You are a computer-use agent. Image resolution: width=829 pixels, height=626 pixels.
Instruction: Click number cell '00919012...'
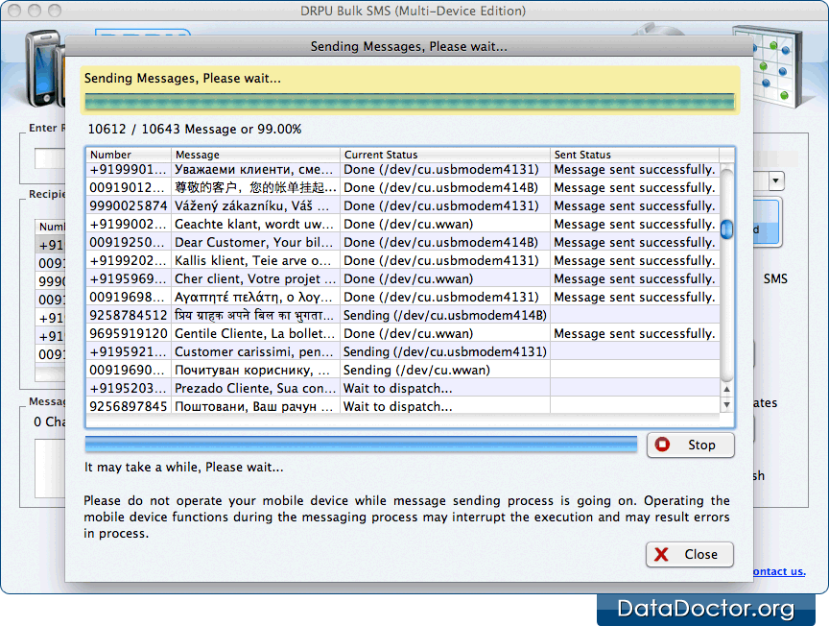tap(128, 188)
